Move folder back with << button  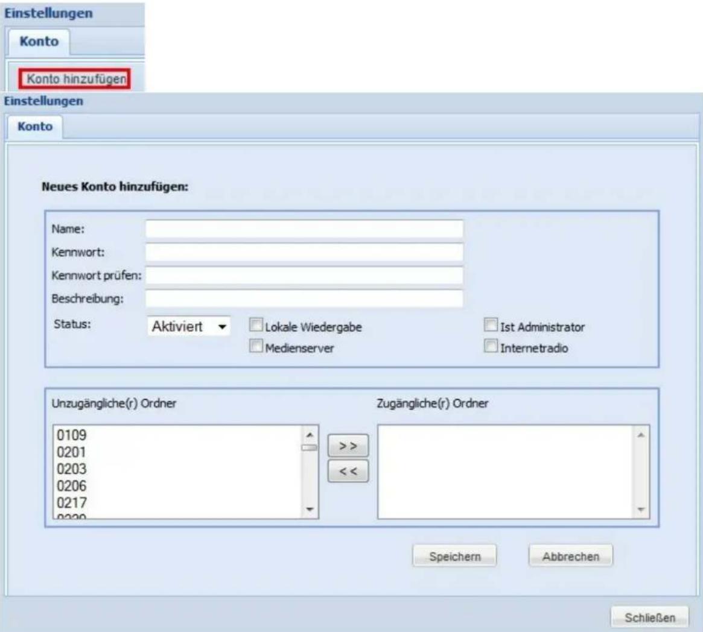click(348, 471)
